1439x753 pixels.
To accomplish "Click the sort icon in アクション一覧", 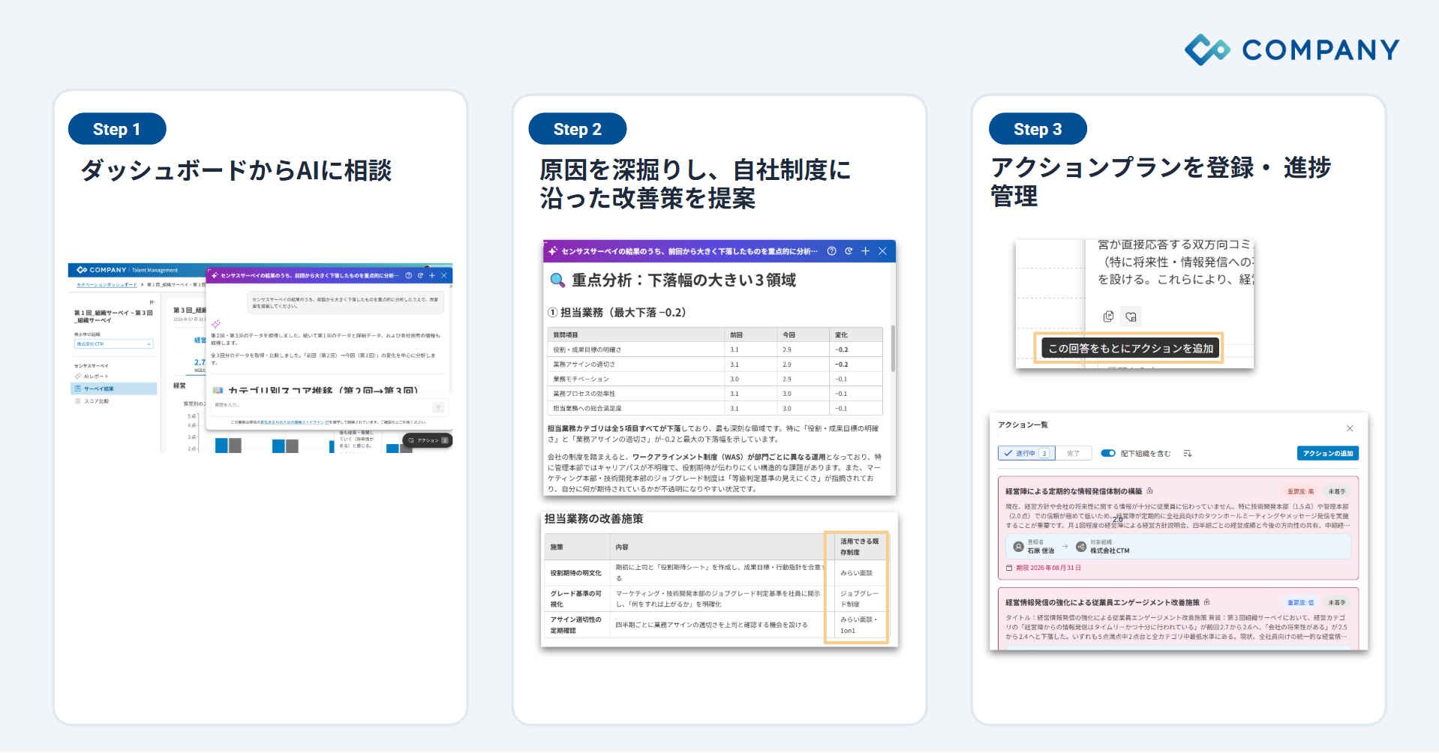I will (x=1188, y=453).
